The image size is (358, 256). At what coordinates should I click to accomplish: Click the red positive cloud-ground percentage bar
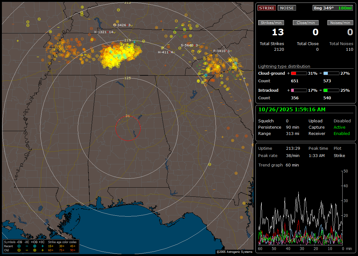click(x=299, y=73)
